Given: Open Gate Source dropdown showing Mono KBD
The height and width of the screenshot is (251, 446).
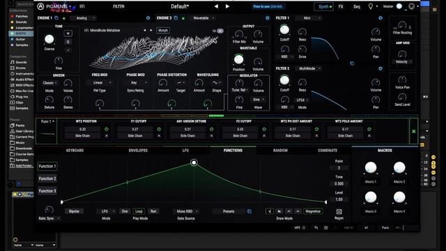Looking at the screenshot, I should pyautogui.click(x=186, y=211).
